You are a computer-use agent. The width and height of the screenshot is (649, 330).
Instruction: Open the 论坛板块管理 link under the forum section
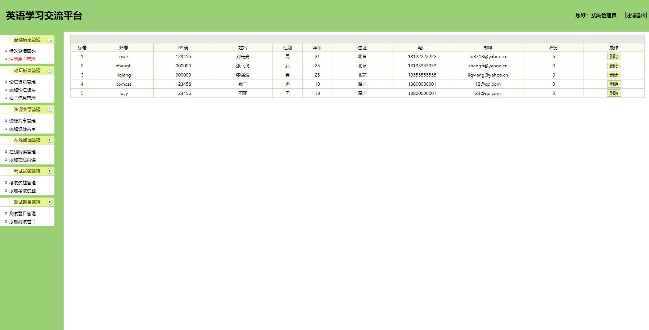(x=22, y=82)
